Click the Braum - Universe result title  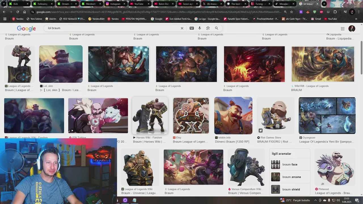[x=140, y=193]
